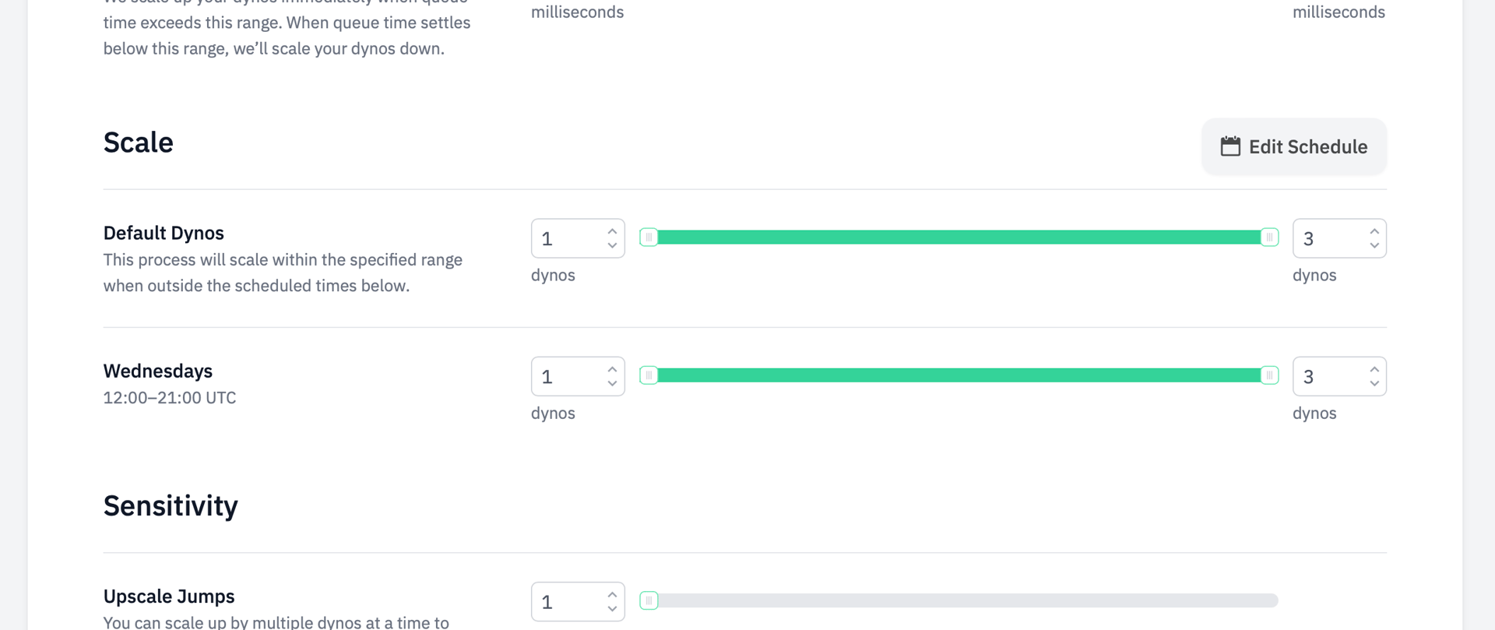Click the calendar icon on Edit Schedule
1495x630 pixels.
(1230, 146)
